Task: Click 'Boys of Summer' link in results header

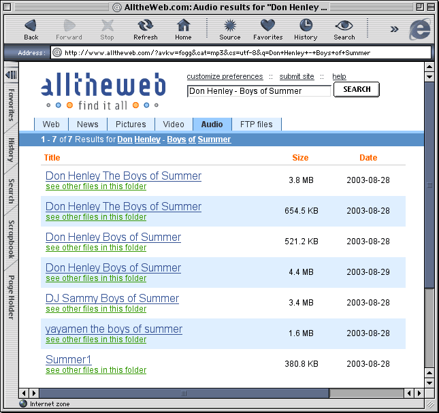Action: tap(199, 139)
